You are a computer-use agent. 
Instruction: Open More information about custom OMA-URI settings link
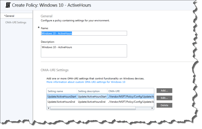pos(86,82)
